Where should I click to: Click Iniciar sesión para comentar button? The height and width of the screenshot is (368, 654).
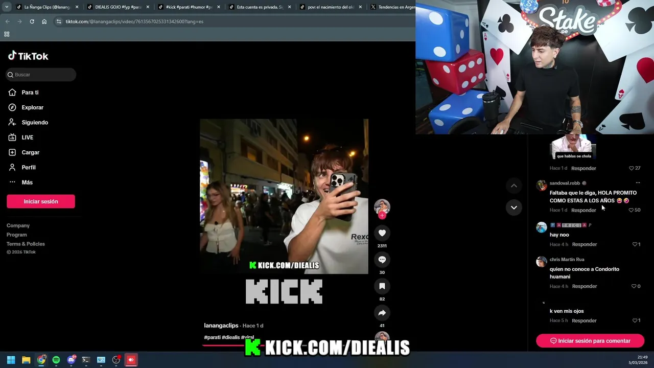[590, 341]
